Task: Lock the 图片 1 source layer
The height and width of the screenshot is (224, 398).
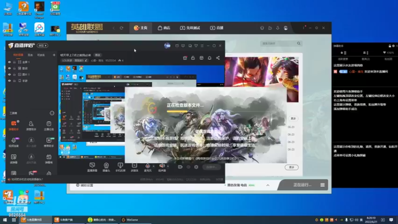Action: 14,74
